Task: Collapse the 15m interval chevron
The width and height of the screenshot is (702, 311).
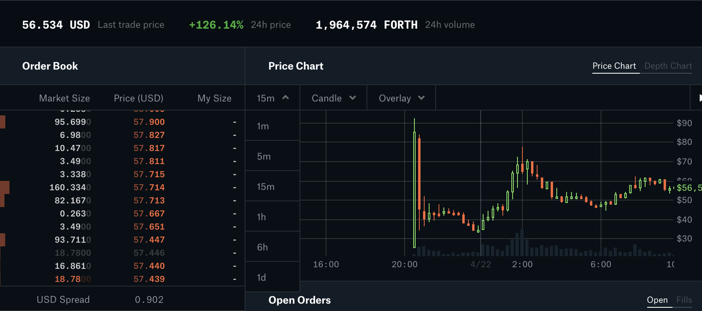Action: pos(286,98)
